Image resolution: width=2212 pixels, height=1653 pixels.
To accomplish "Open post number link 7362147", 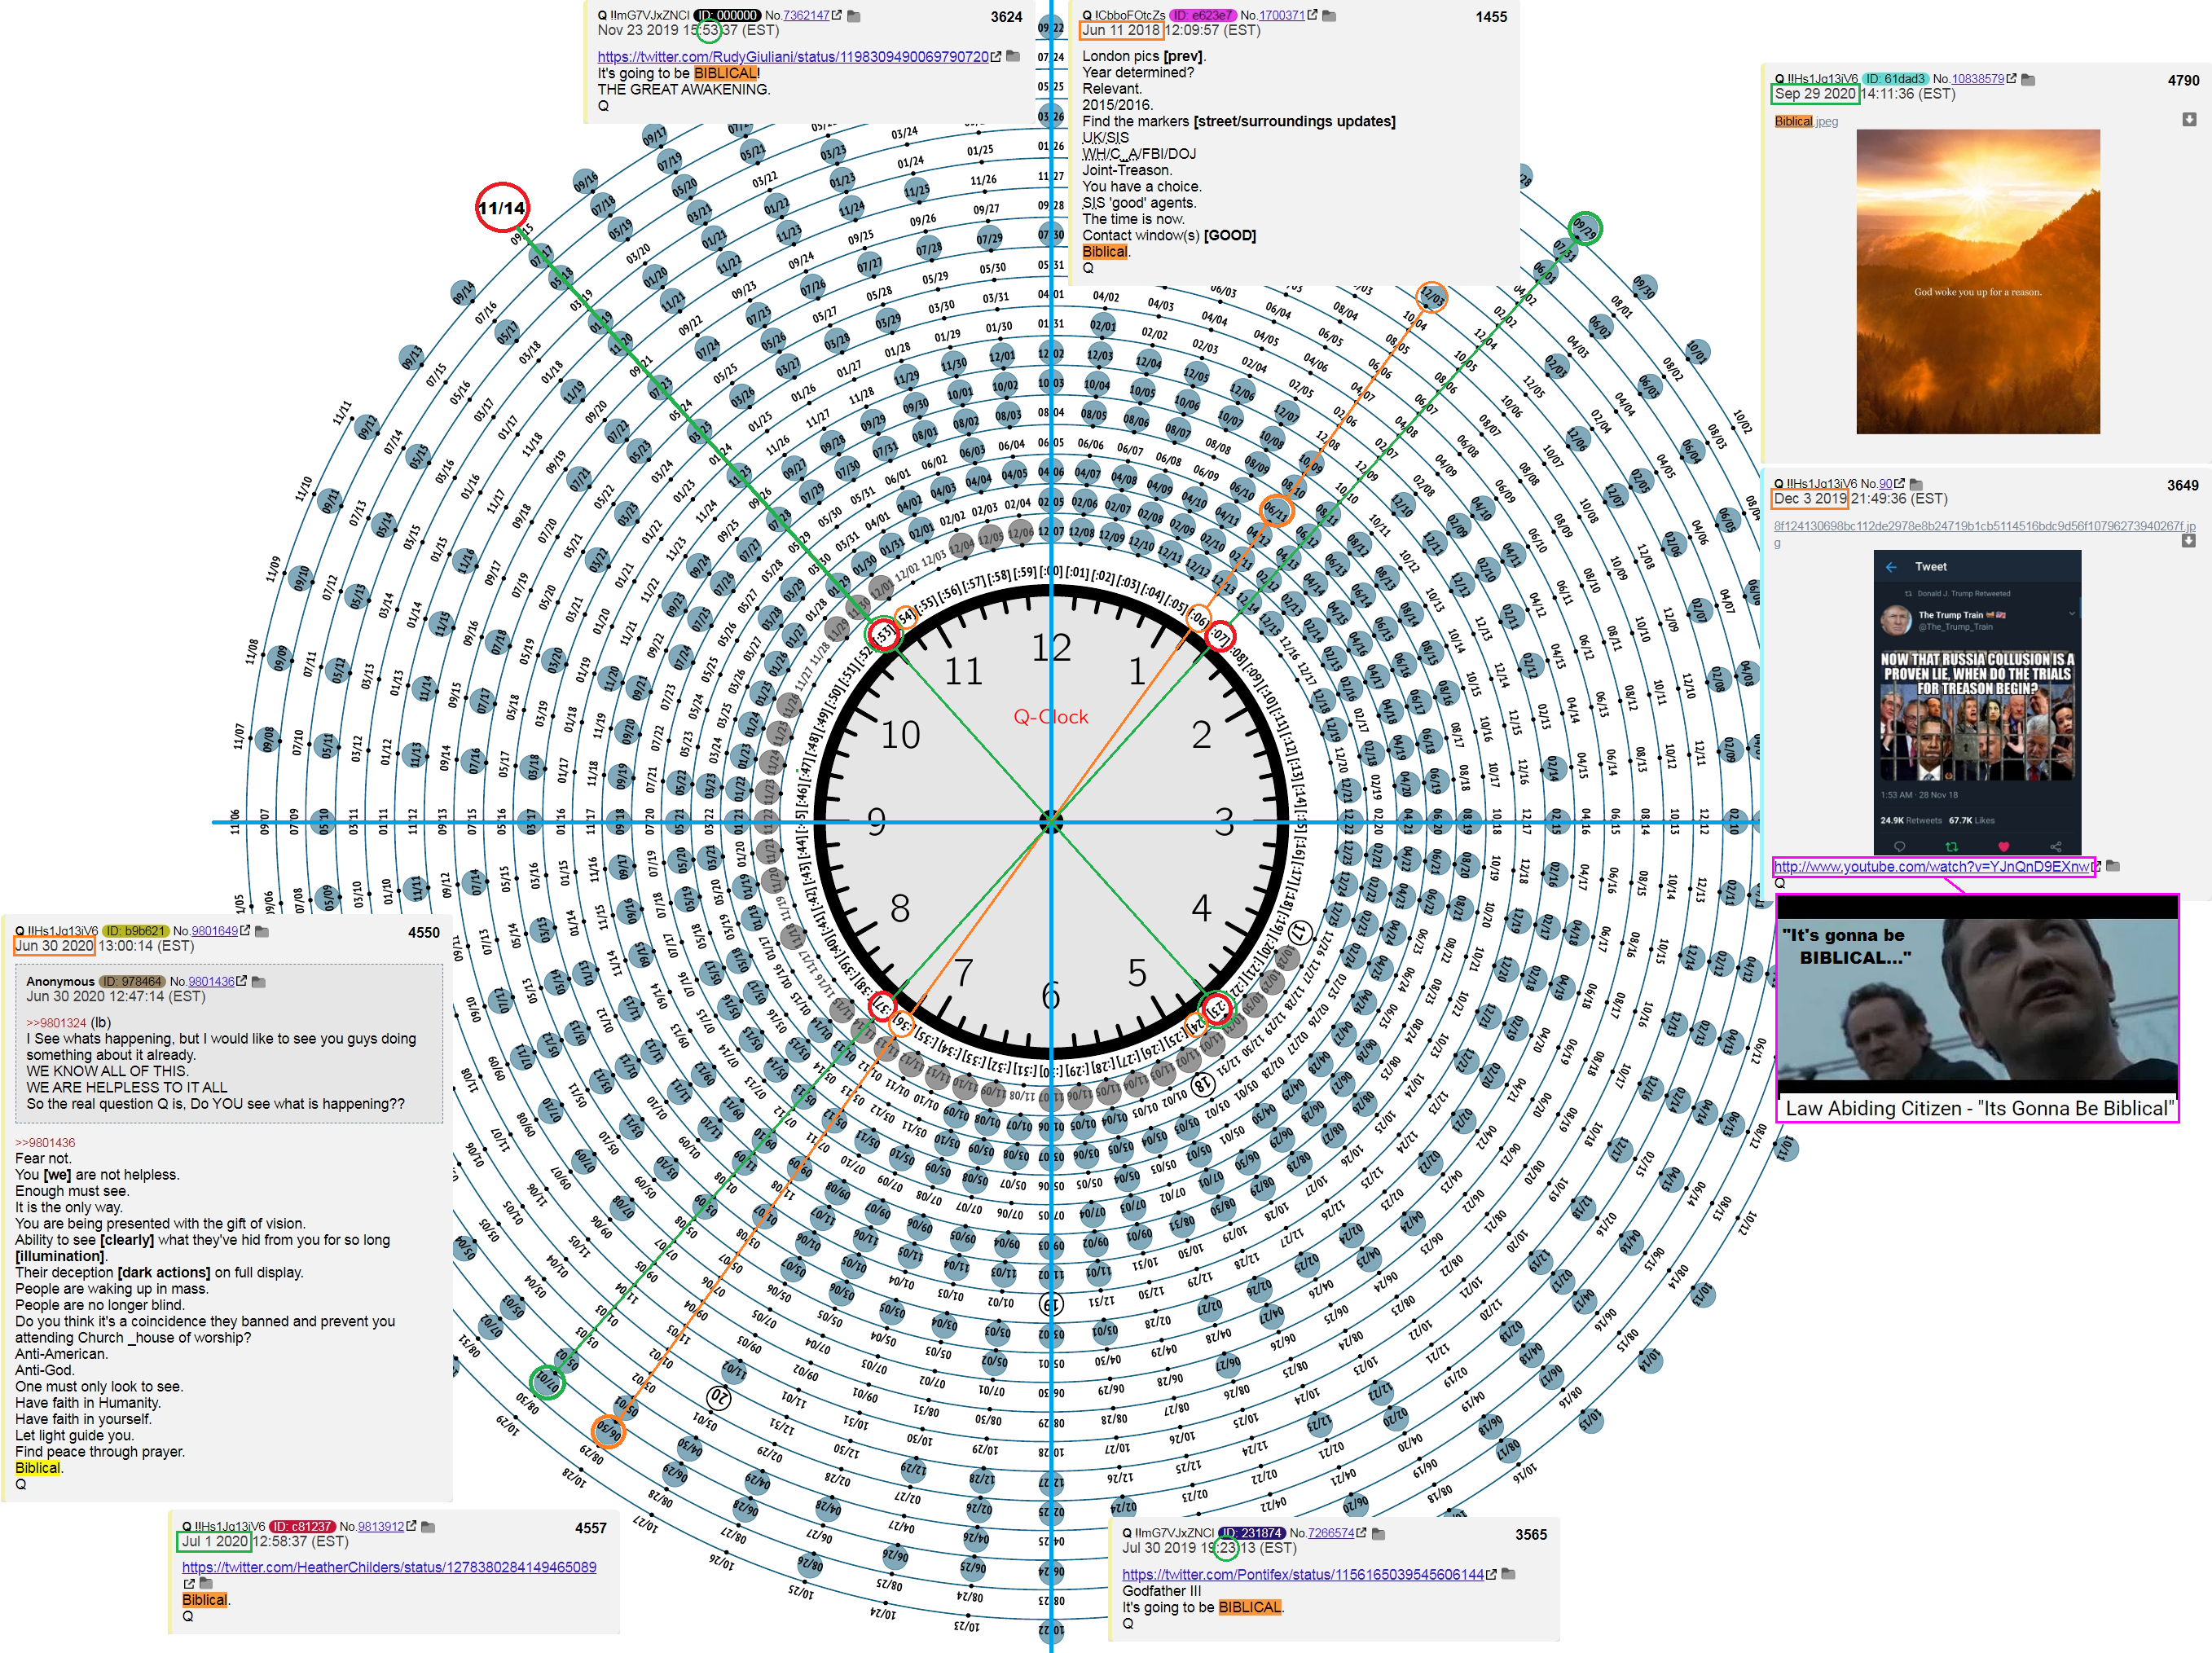I will tap(806, 15).
